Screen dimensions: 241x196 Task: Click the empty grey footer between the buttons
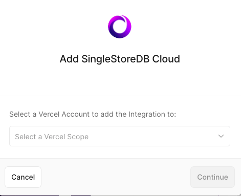click(116, 177)
